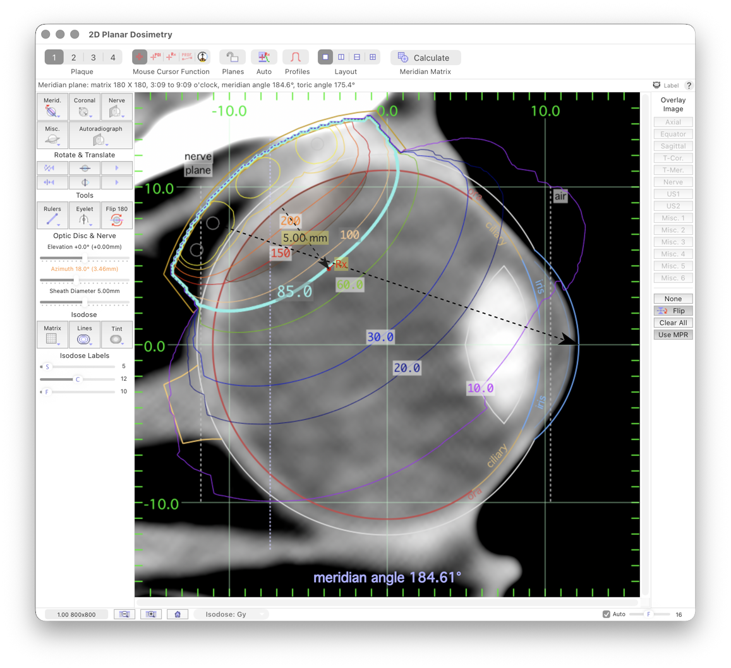This screenshot has height=668, width=731.
Task: Open the Profiles tool
Action: coord(297,57)
